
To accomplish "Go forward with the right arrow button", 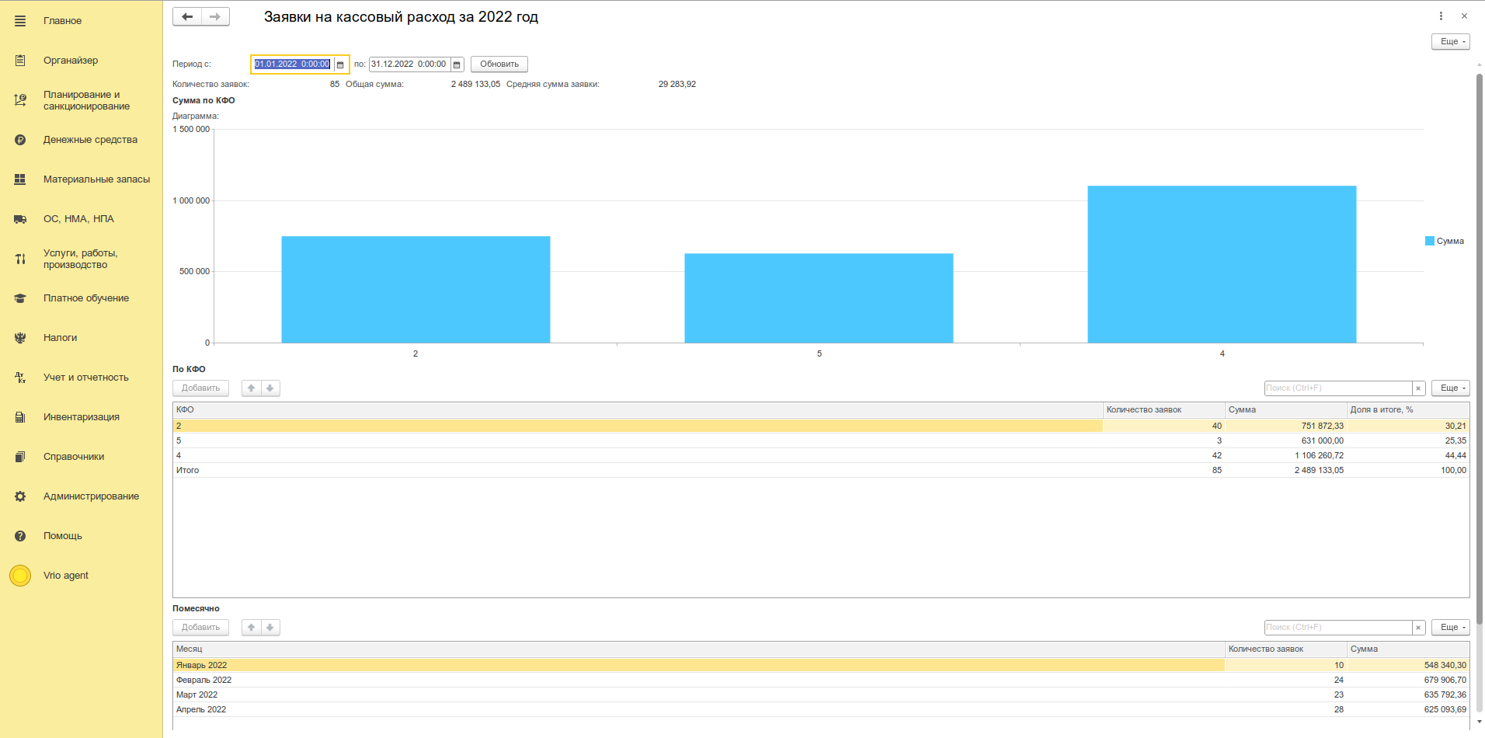I will point(215,16).
